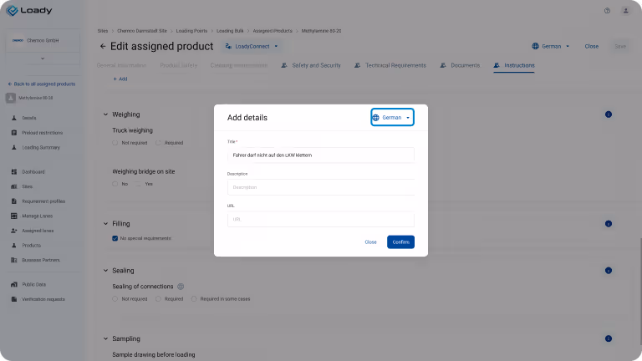Click the info badge on Weighing row
The image size is (642, 361).
[x=609, y=114]
